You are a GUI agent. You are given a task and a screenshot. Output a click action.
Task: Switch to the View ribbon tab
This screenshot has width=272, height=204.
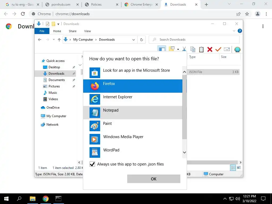[x=87, y=31]
